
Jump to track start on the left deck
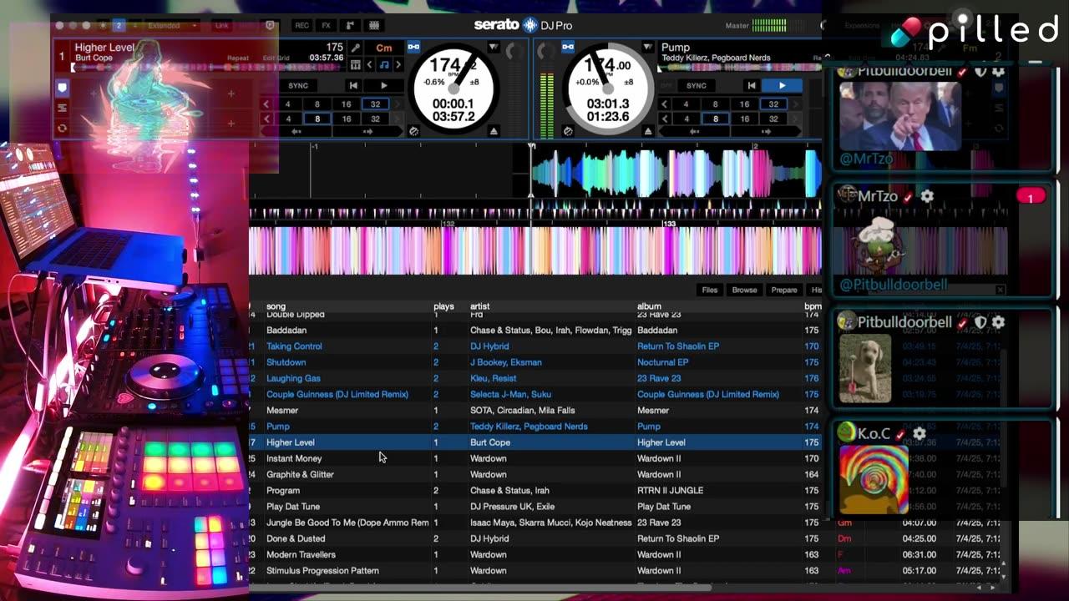pos(353,85)
